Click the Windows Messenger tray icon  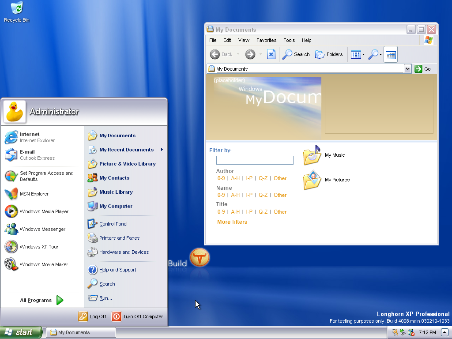(411, 332)
